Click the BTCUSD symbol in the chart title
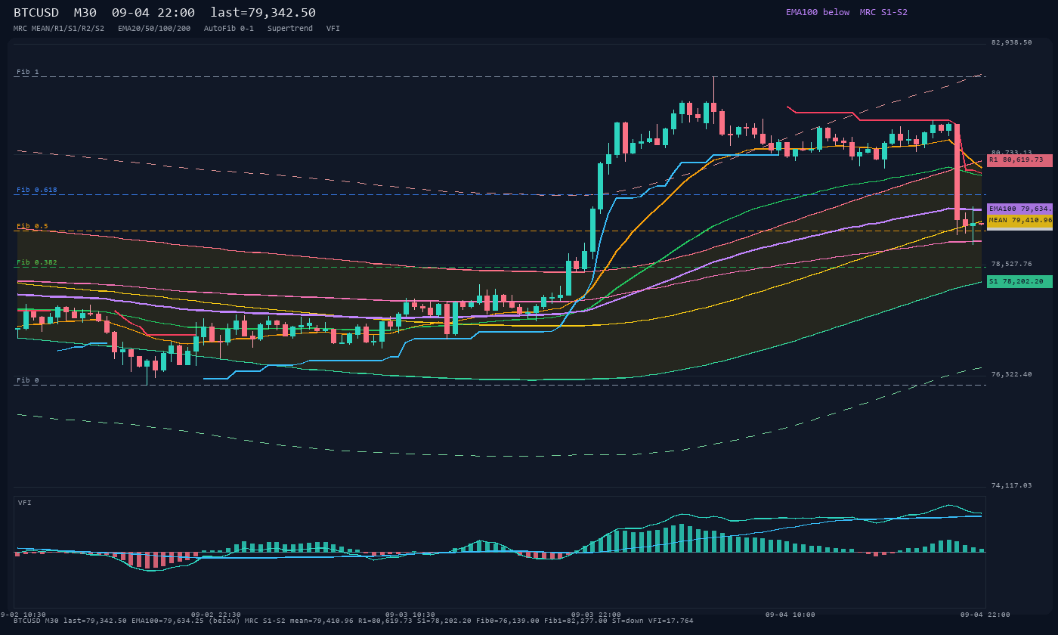The height and width of the screenshot is (635, 1058). (x=36, y=13)
